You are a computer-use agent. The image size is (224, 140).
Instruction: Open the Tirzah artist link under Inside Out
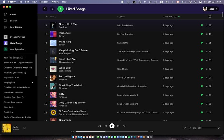62,36
